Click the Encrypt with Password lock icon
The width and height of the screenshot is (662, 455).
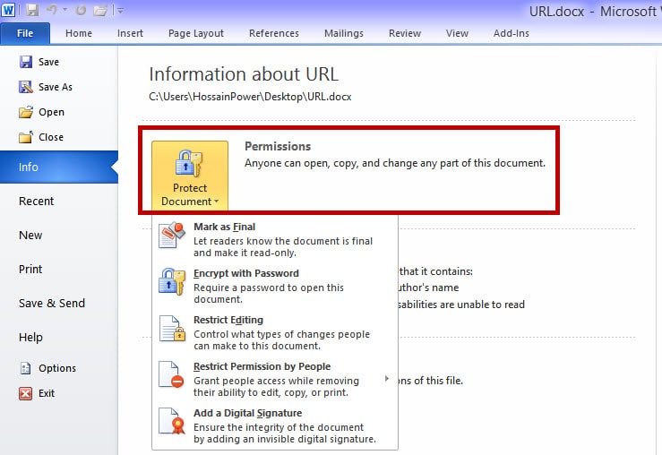171,281
